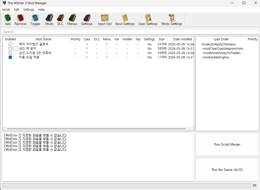Sort by mod list Priority column header
Image resolution: width=260 pixels, height=190 pixels.
76,39
